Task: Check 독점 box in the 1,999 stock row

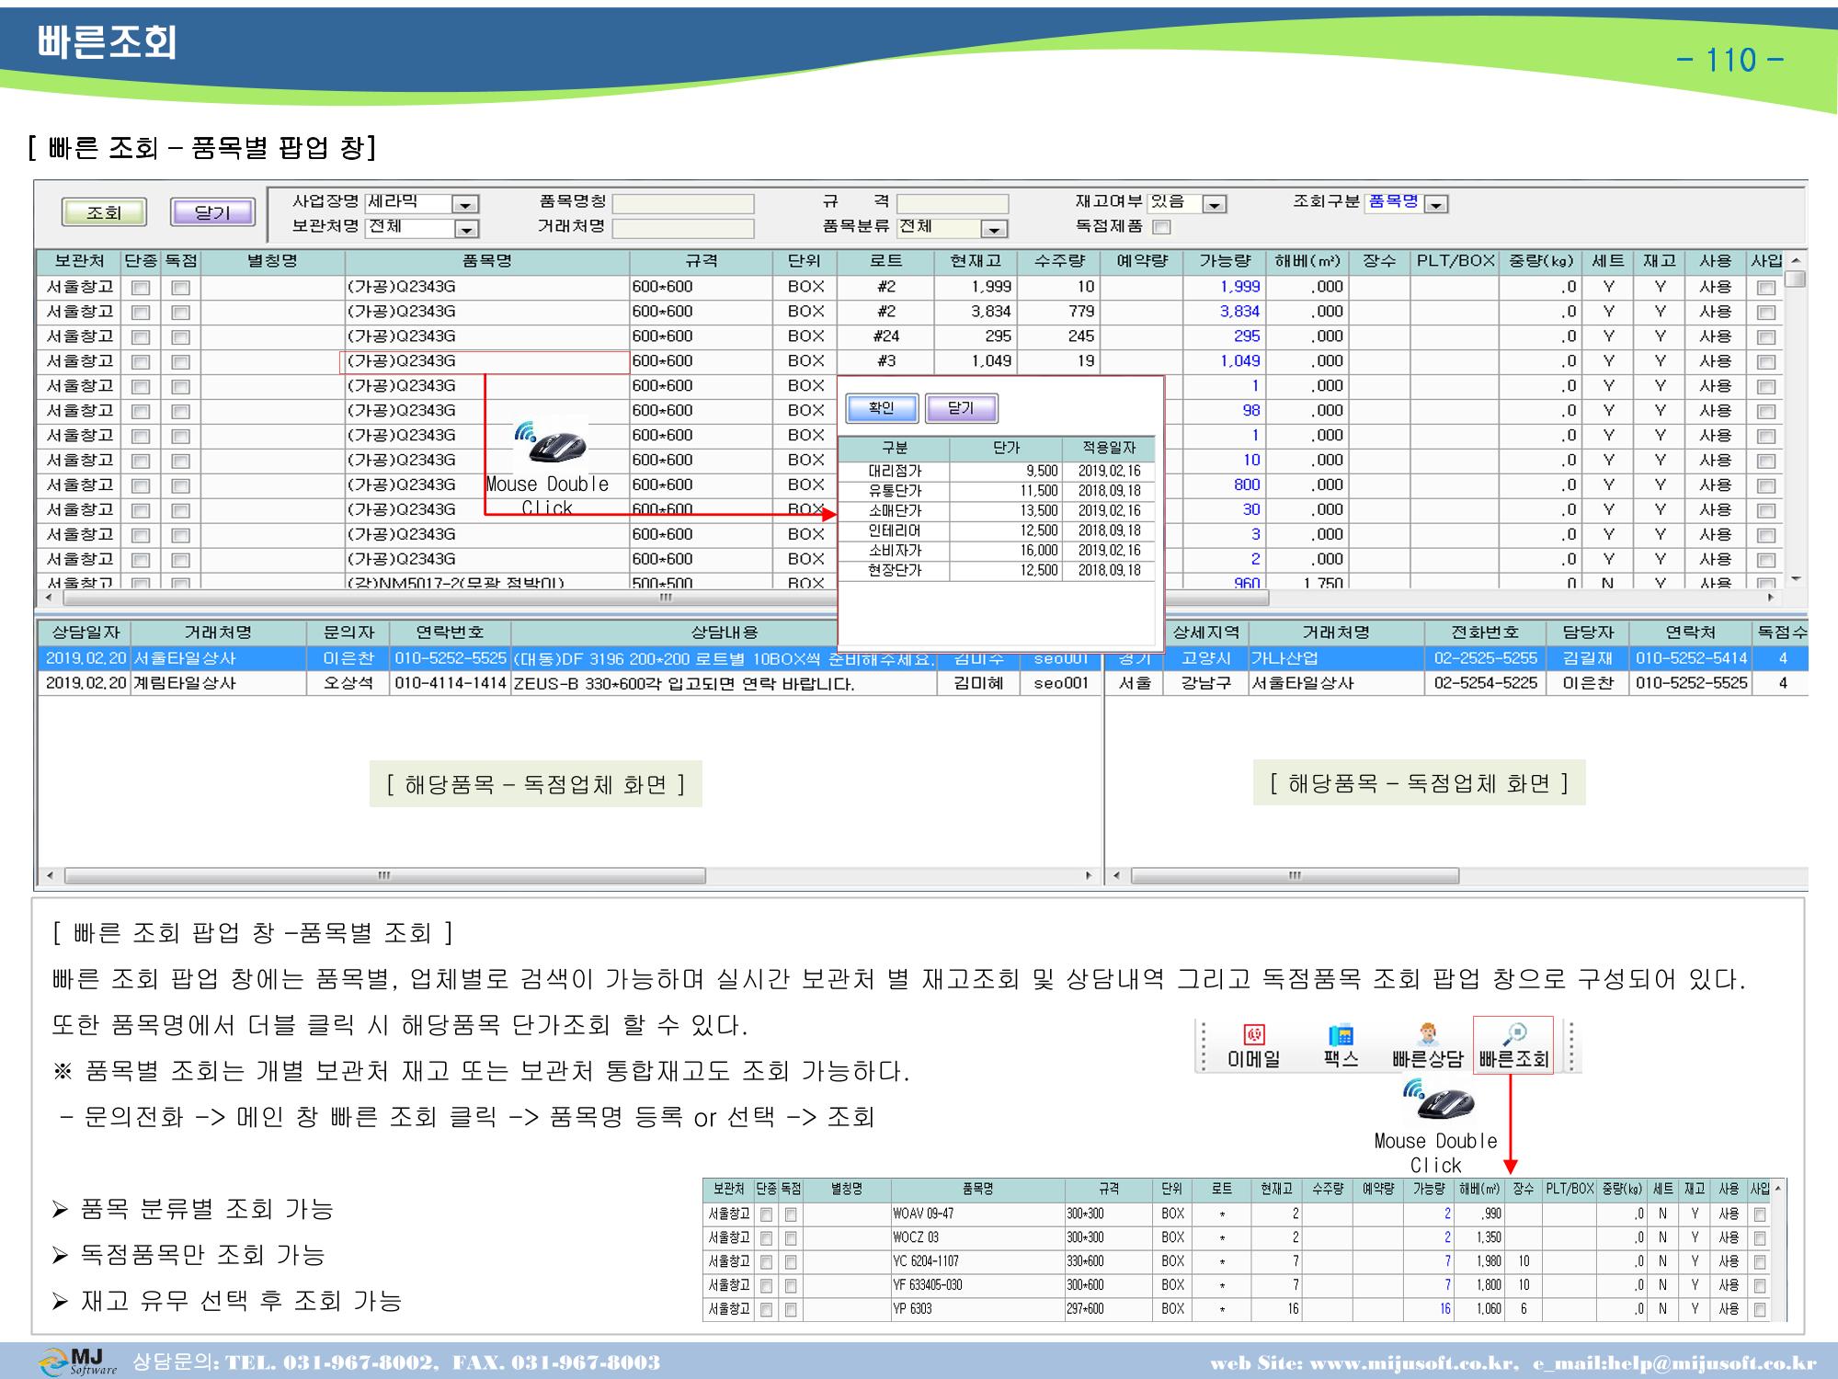Action: [x=181, y=288]
